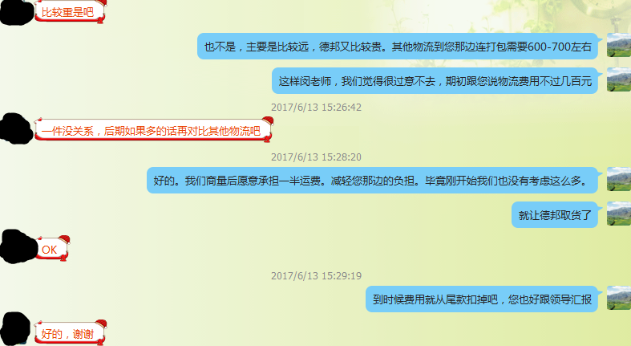Click avatar beside 从尾款扣掉 message
Screen dimensions: 631x346
coord(619,298)
